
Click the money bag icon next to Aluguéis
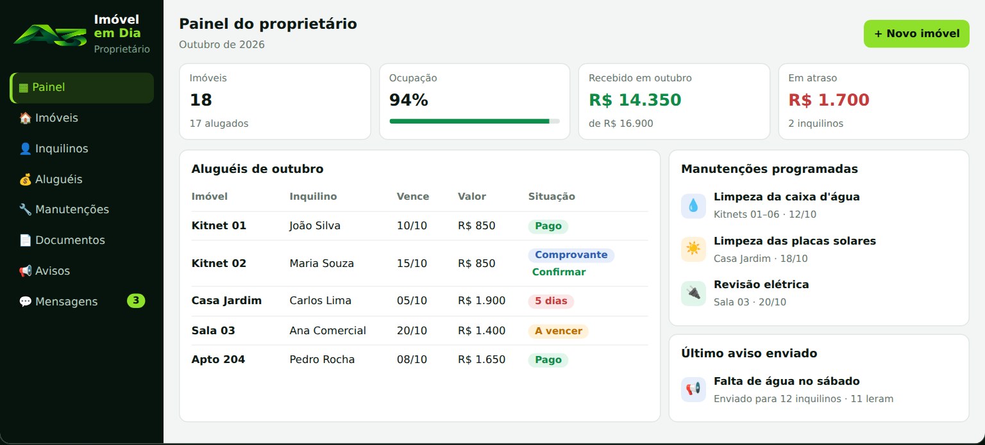[25, 179]
